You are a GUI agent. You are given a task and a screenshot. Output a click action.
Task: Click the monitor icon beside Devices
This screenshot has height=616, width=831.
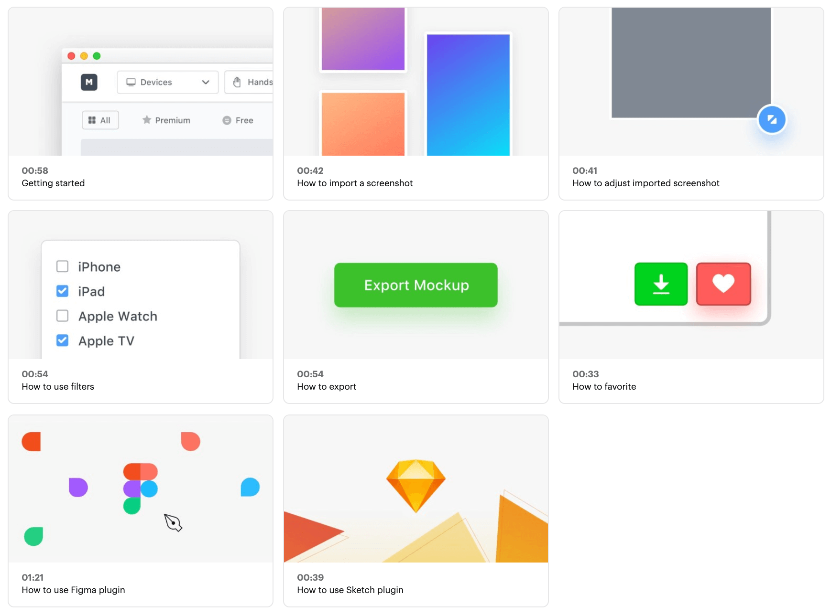point(131,82)
